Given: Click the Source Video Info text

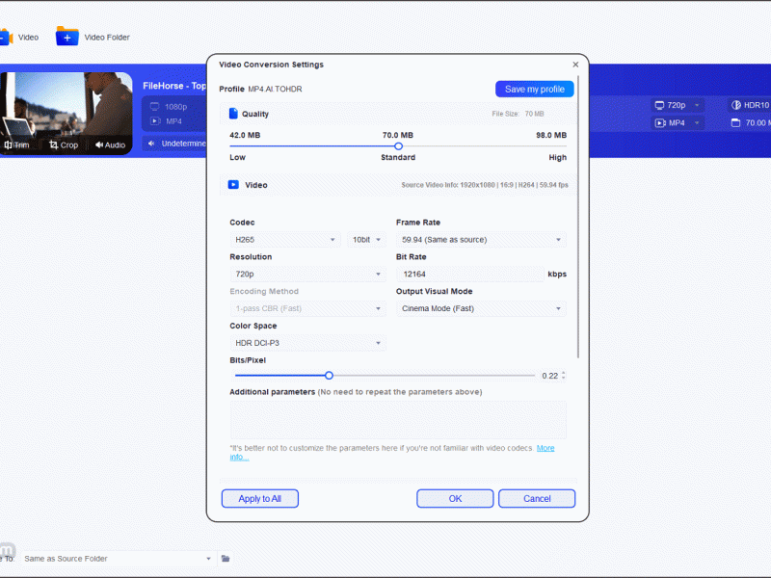Looking at the screenshot, I should coord(485,185).
